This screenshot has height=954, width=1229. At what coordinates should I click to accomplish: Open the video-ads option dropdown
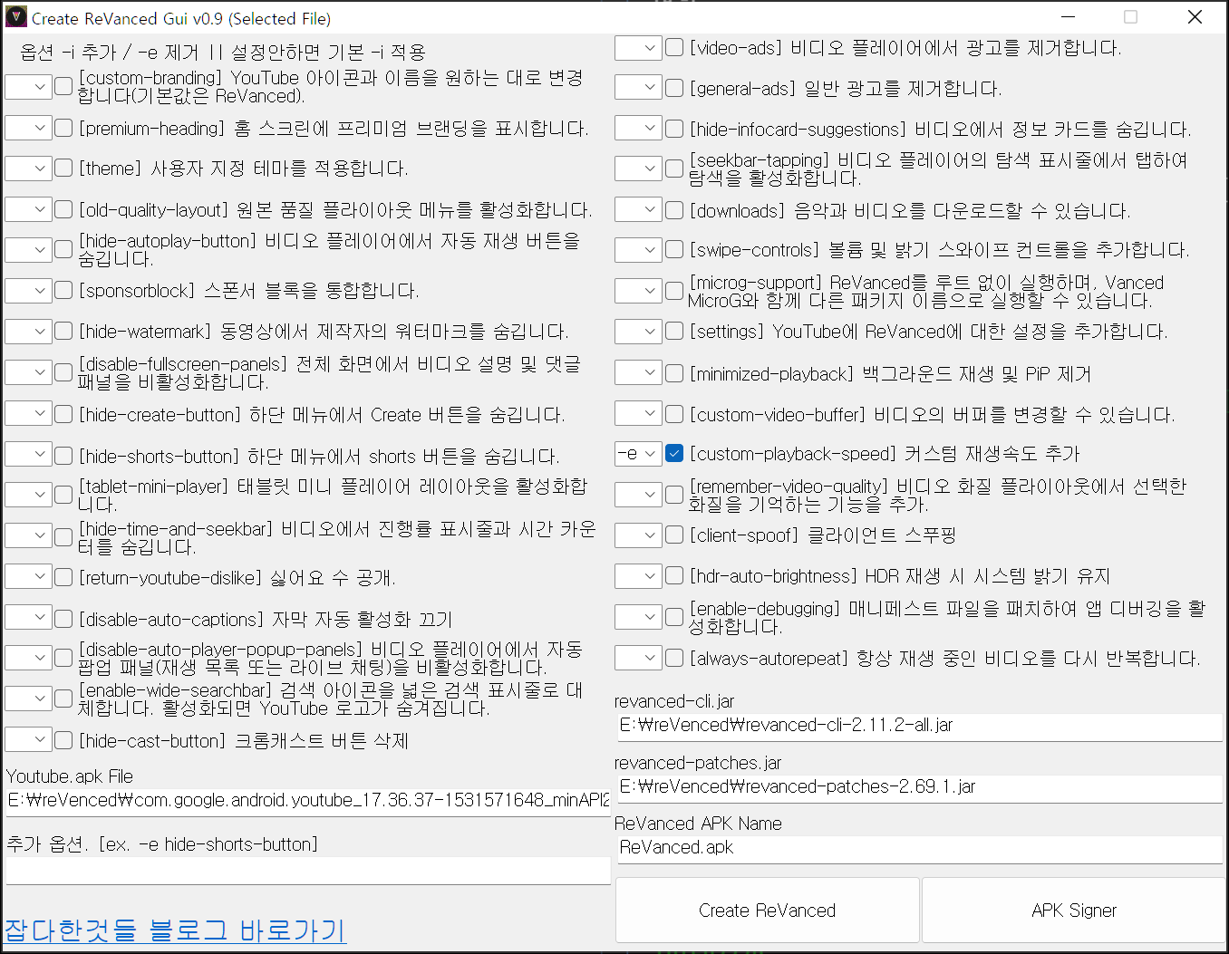[638, 47]
